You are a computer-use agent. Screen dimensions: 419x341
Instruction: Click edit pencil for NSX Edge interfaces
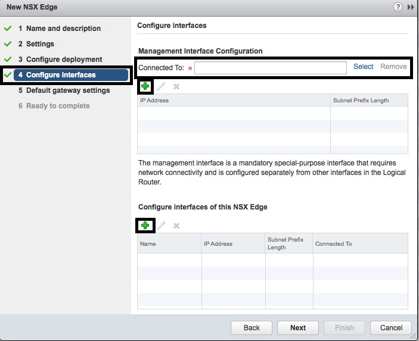pyautogui.click(x=161, y=226)
